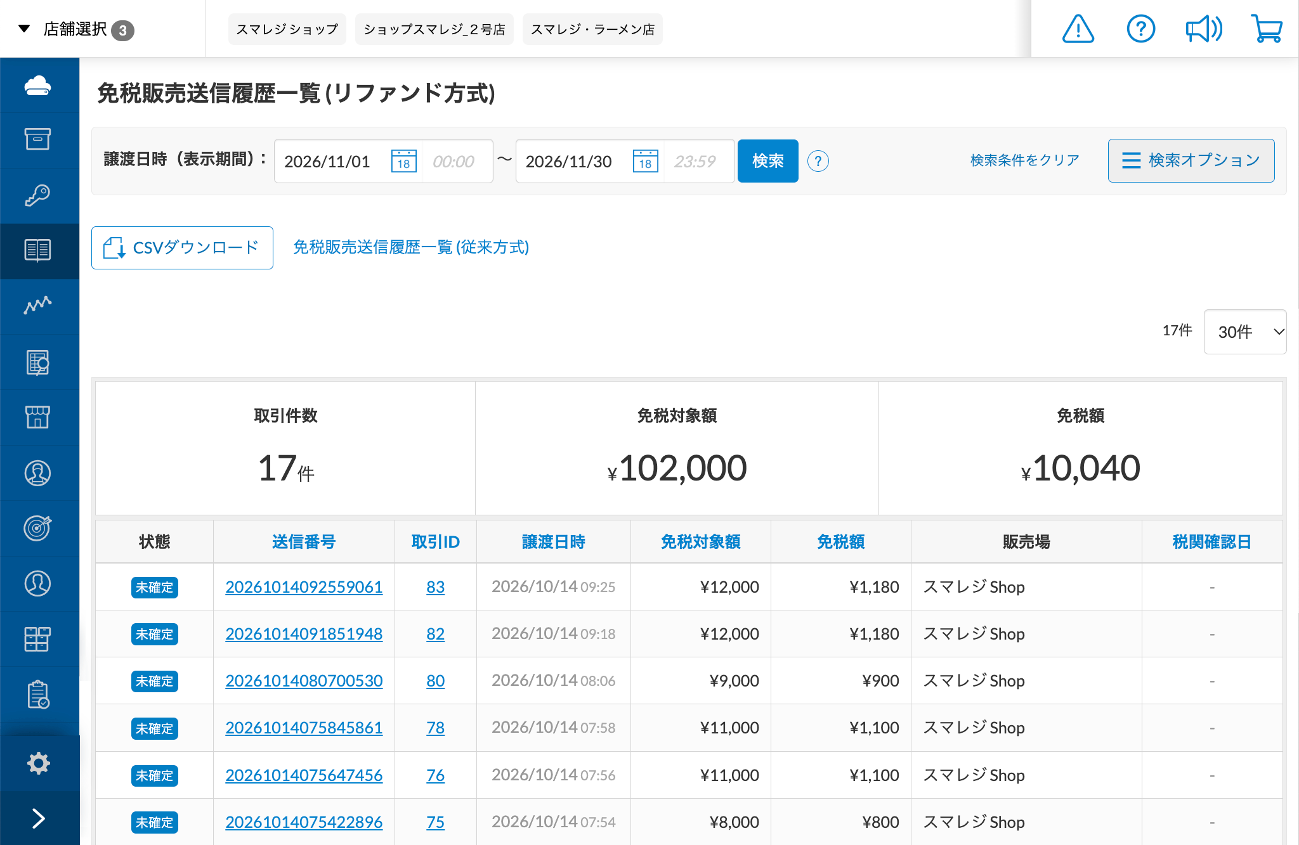The image size is (1299, 845).
Task: Sort by 免税額 column header
Action: click(x=841, y=542)
